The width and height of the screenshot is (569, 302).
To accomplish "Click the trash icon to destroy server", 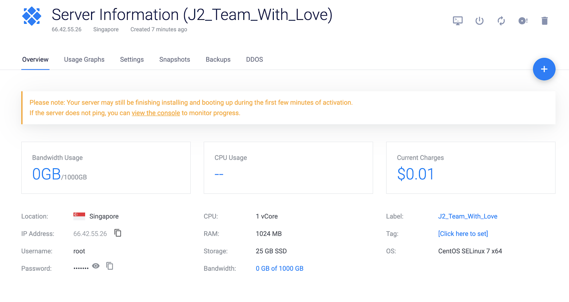I will coord(544,21).
